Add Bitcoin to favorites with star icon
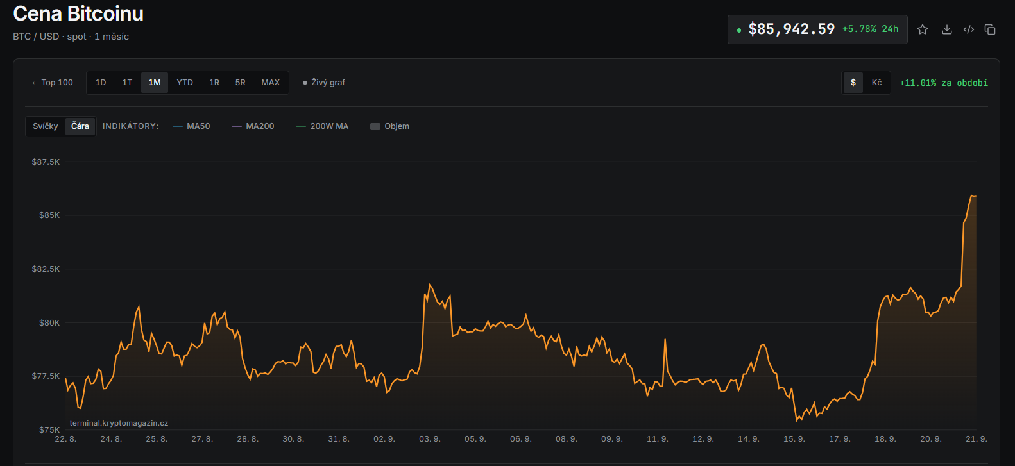The image size is (1015, 466). (x=923, y=29)
